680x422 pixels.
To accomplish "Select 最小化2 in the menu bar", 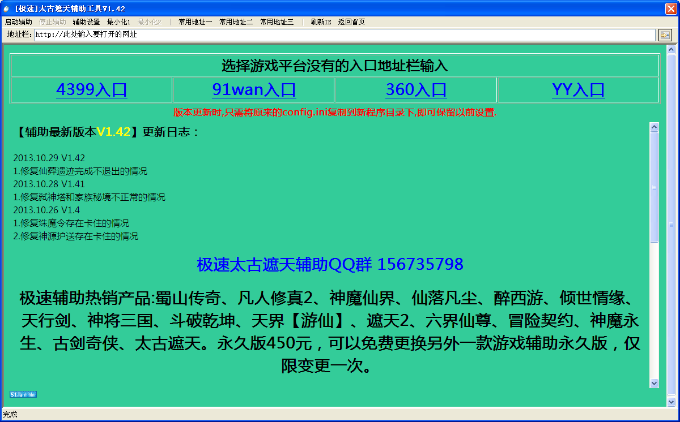I will pyautogui.click(x=150, y=22).
